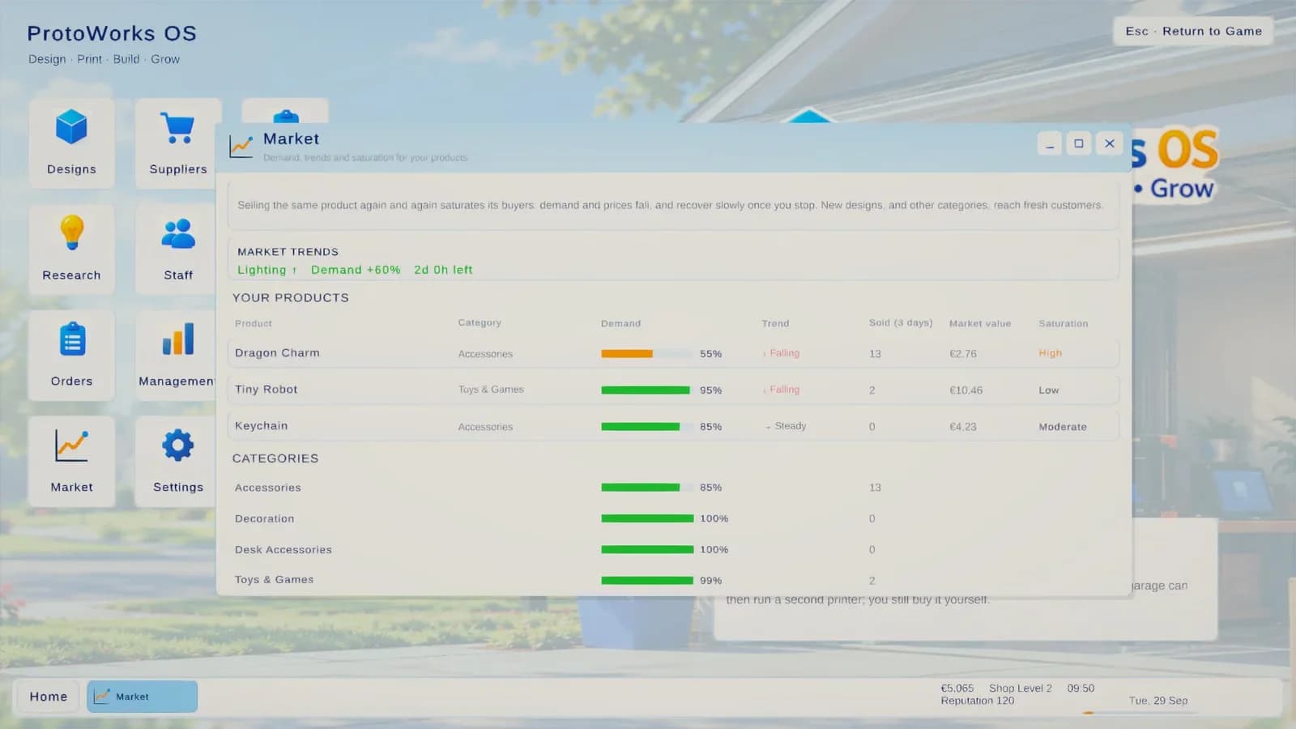The image size is (1296, 729).
Task: Select the Dragon Charm product row
Action: coord(673,353)
